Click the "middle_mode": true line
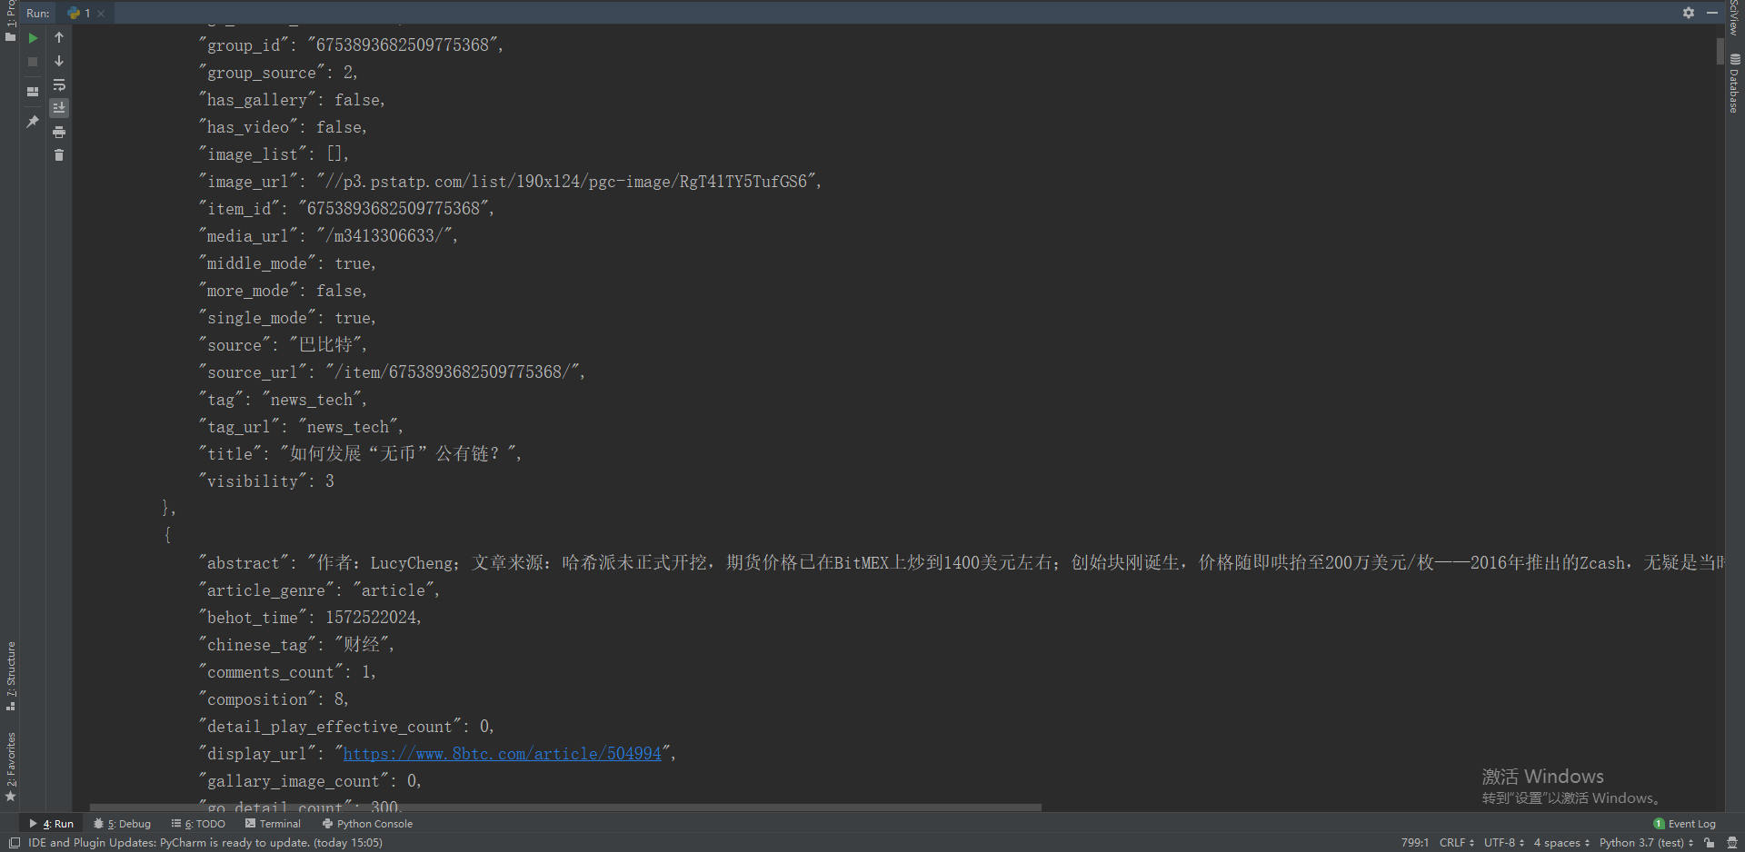This screenshot has height=852, width=1745. (x=287, y=263)
